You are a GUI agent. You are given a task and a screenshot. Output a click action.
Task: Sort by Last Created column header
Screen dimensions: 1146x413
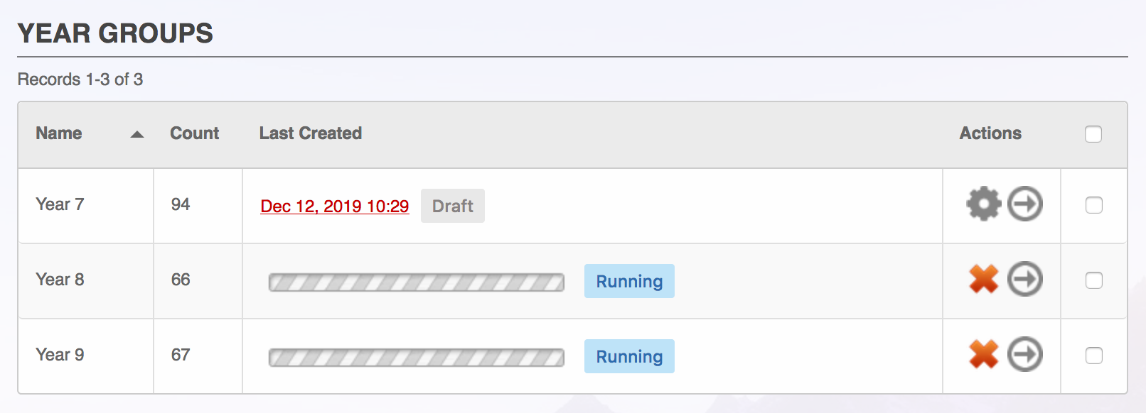(x=310, y=133)
